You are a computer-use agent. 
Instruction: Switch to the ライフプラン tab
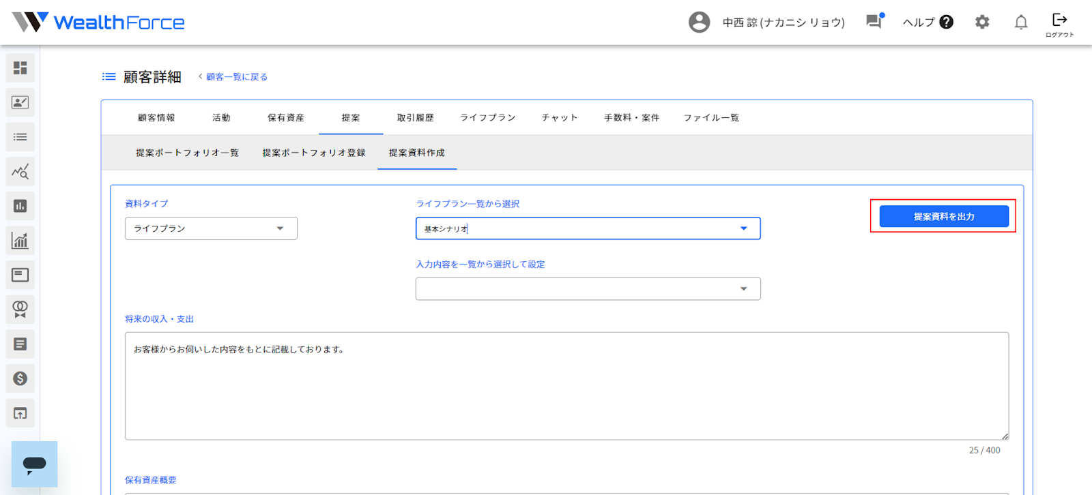point(488,118)
